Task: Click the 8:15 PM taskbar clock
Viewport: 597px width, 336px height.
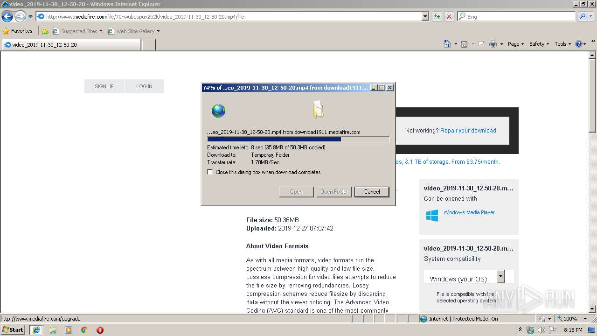Action: (x=573, y=330)
